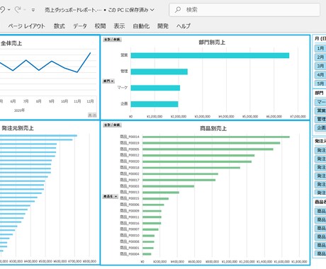Open the ページ レイアウト ribbon tab

point(26,26)
